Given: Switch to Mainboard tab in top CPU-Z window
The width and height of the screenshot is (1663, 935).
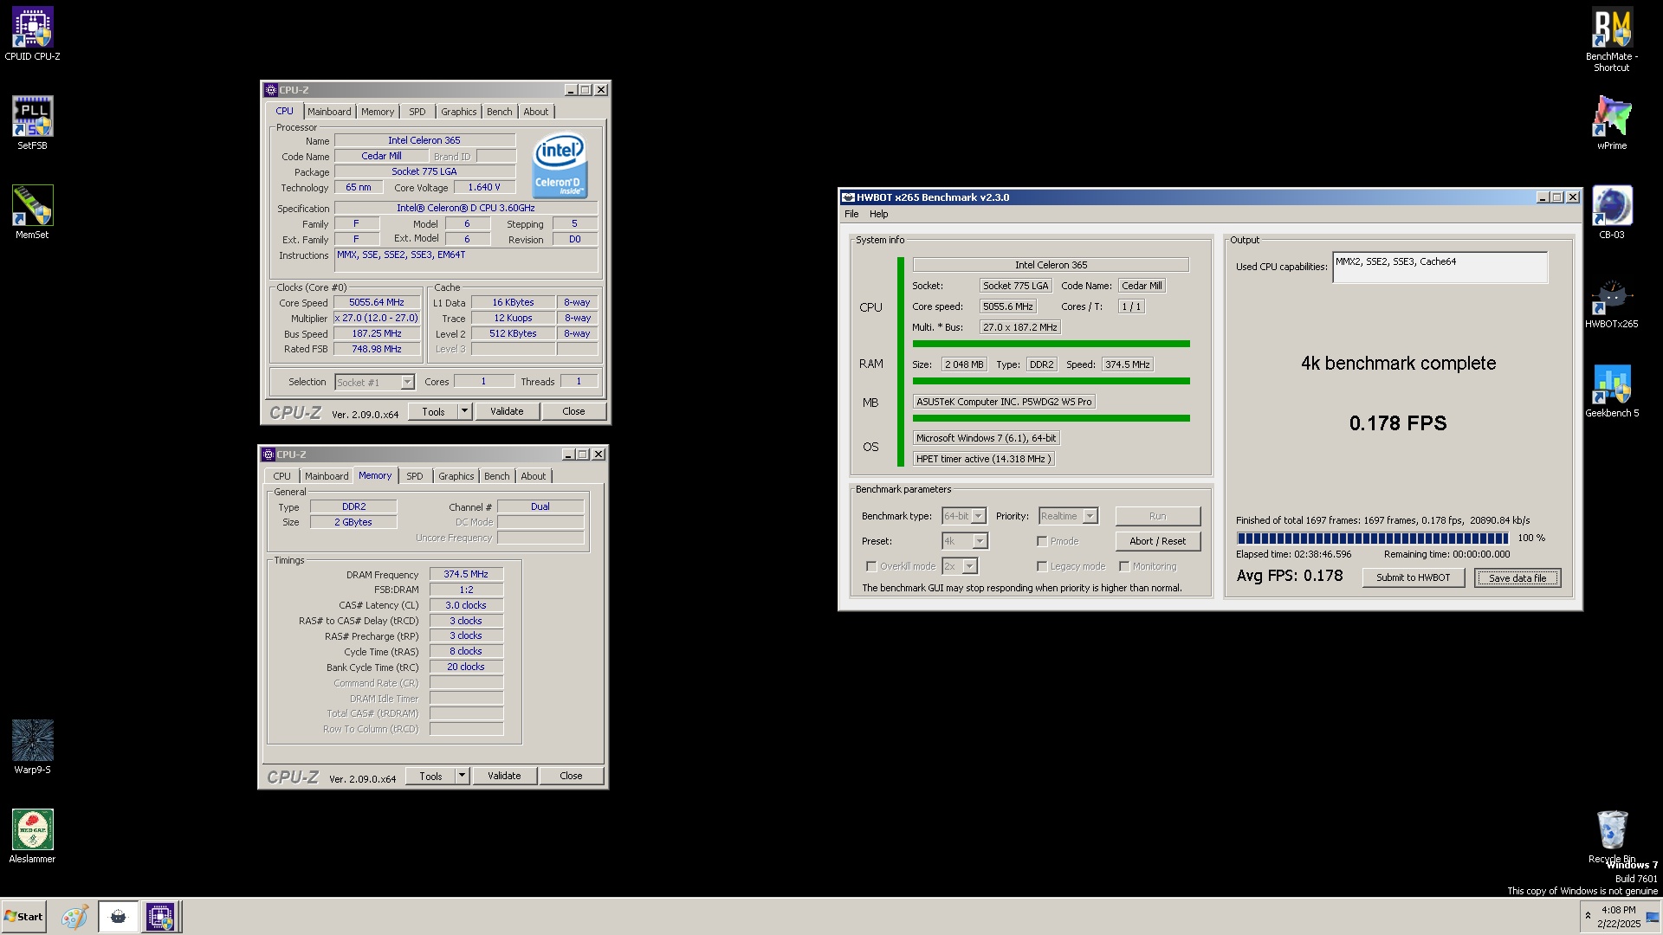Looking at the screenshot, I should [329, 112].
